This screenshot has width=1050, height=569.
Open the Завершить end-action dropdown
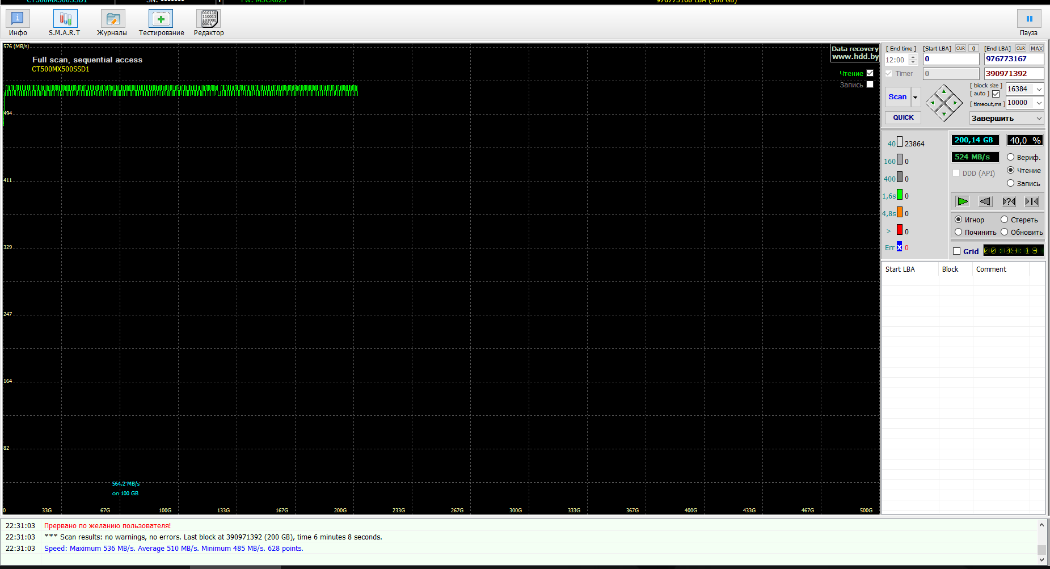pos(1007,119)
